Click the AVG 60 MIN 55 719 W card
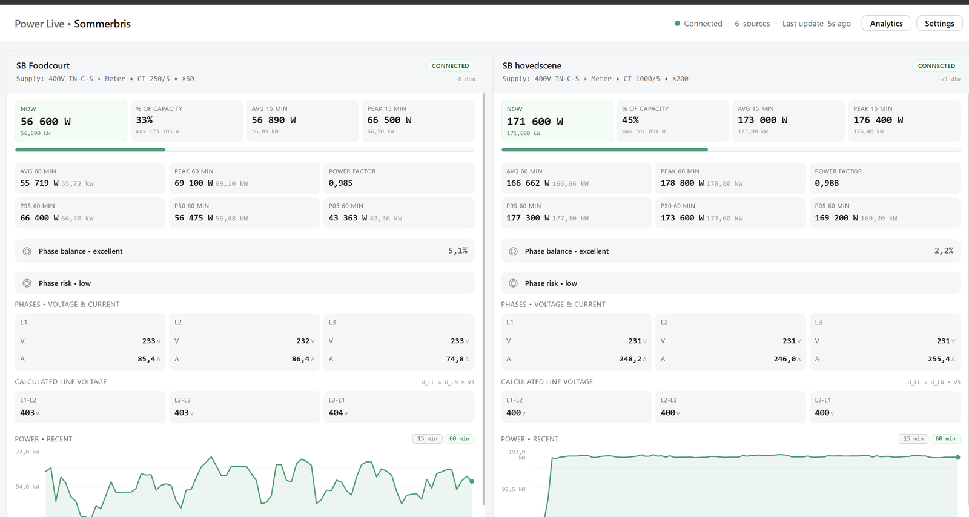The width and height of the screenshot is (969, 517). [x=90, y=178]
